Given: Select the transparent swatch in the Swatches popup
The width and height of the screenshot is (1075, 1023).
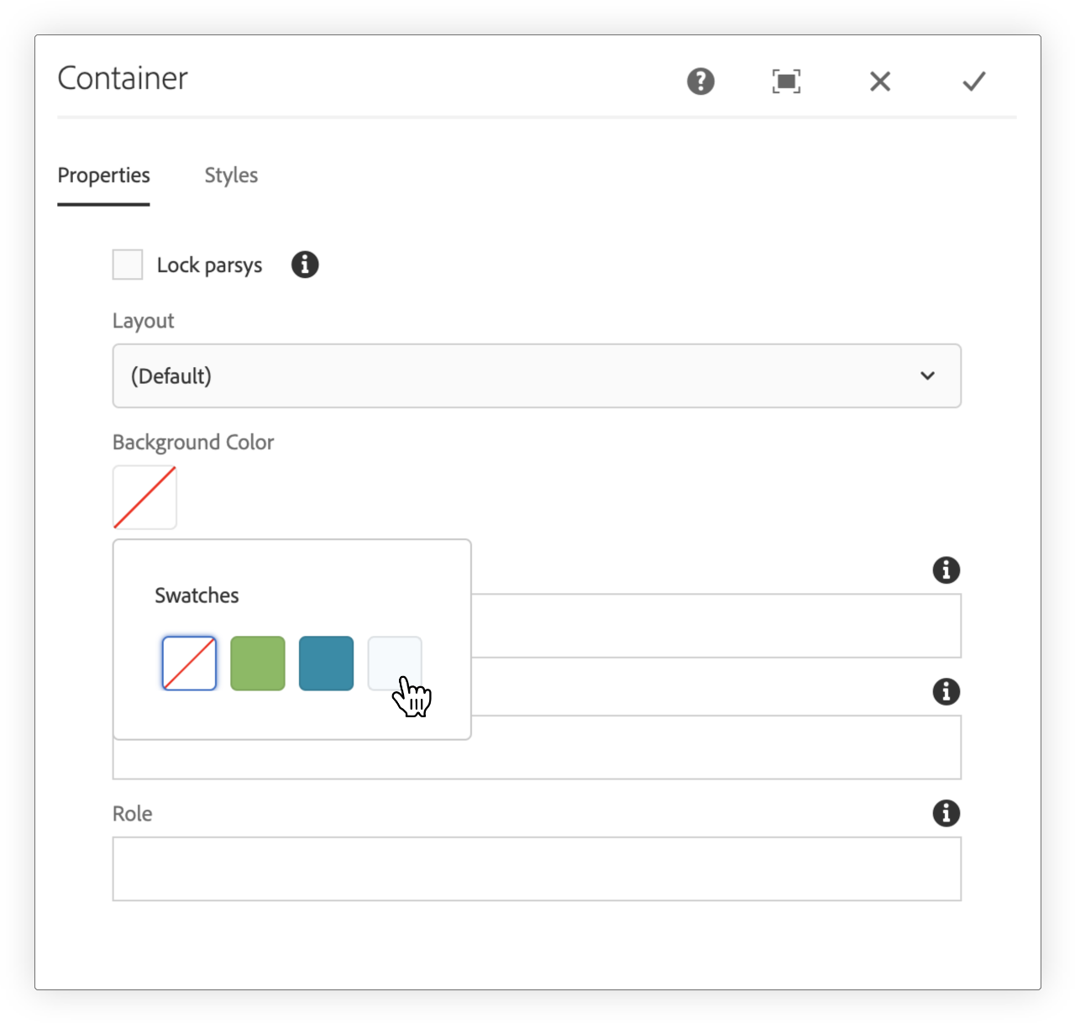Looking at the screenshot, I should point(189,664).
